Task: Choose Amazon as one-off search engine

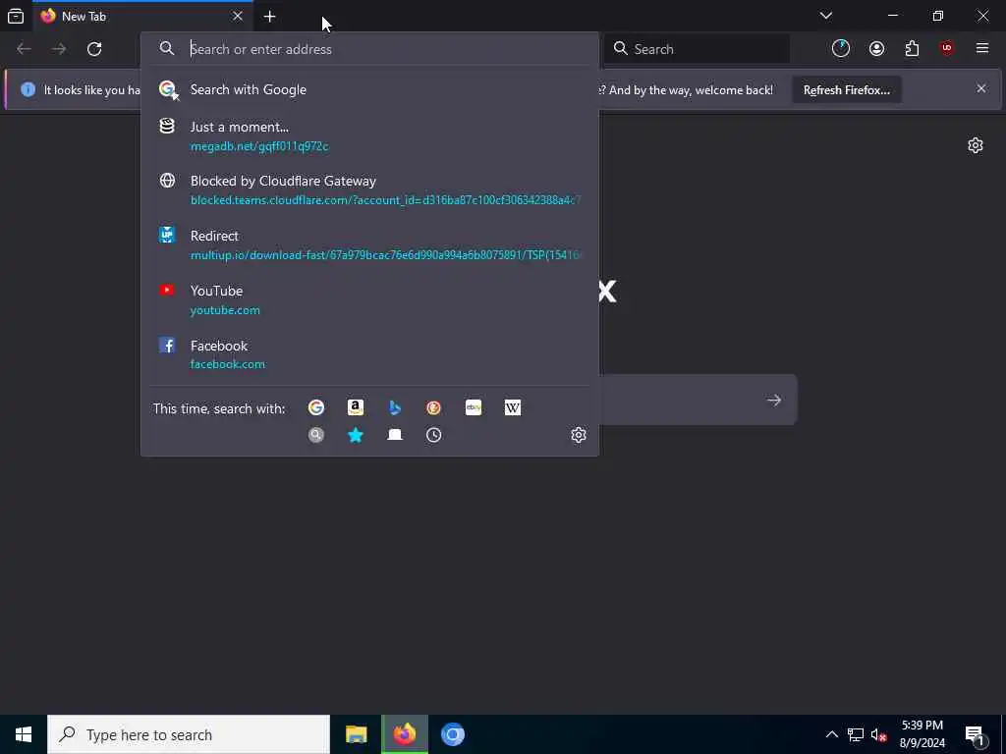Action: click(x=356, y=407)
